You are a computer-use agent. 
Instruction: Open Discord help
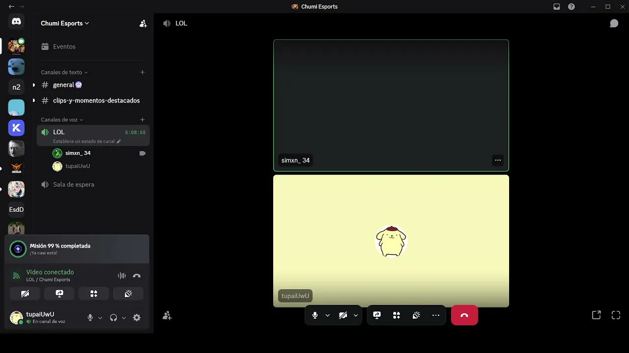[x=572, y=7]
